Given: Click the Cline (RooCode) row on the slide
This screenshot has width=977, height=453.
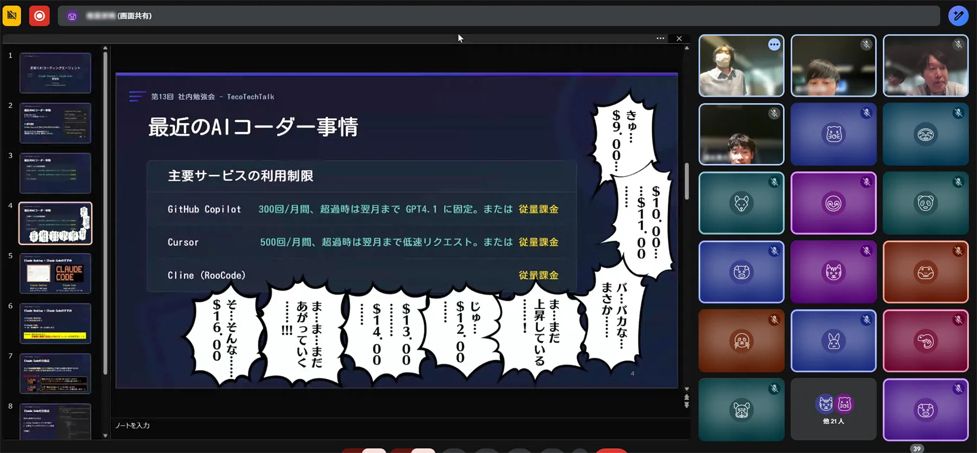Looking at the screenshot, I should point(363,275).
